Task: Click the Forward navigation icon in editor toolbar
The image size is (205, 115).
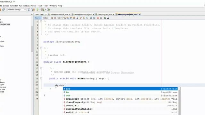Action: [x=59, y=18]
